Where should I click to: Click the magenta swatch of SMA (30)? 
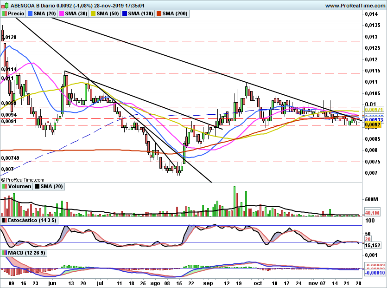pyautogui.click(x=62, y=13)
